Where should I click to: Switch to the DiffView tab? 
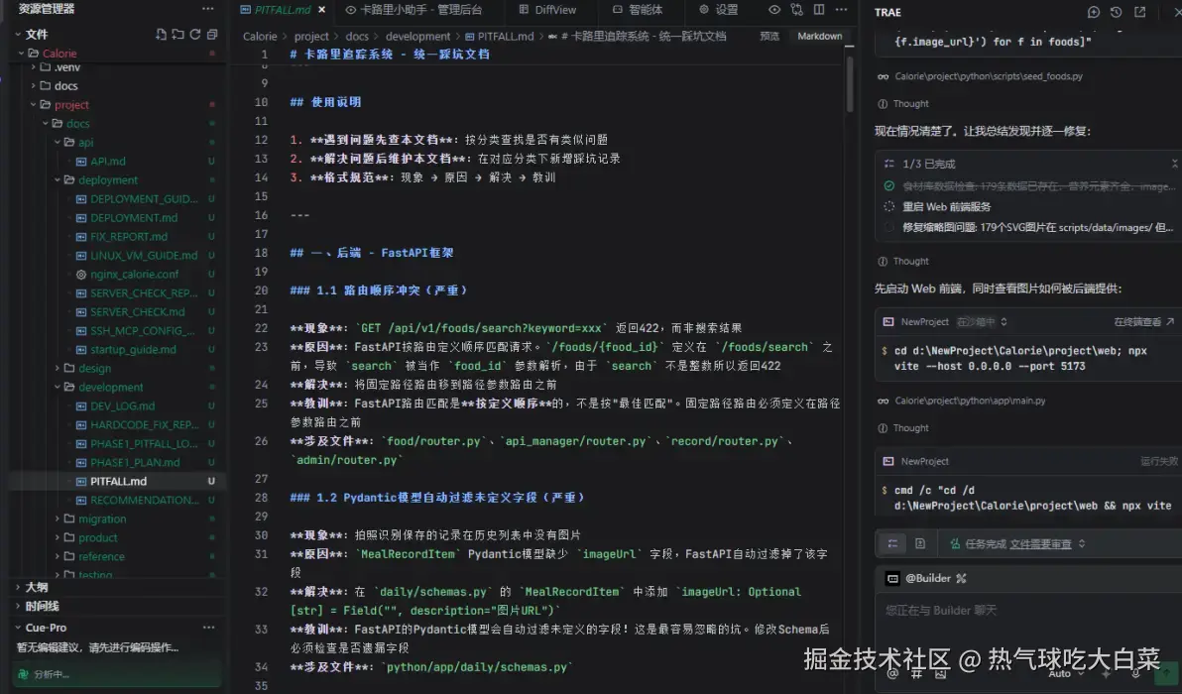coord(548,10)
